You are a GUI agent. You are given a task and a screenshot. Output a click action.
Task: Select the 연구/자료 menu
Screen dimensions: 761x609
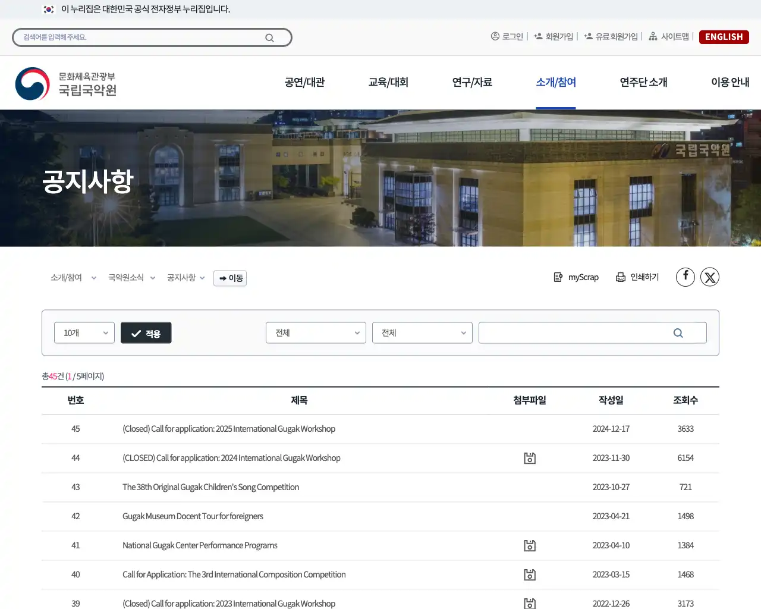tap(472, 83)
